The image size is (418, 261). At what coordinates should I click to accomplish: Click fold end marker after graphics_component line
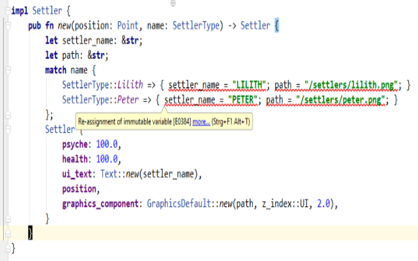[8, 219]
